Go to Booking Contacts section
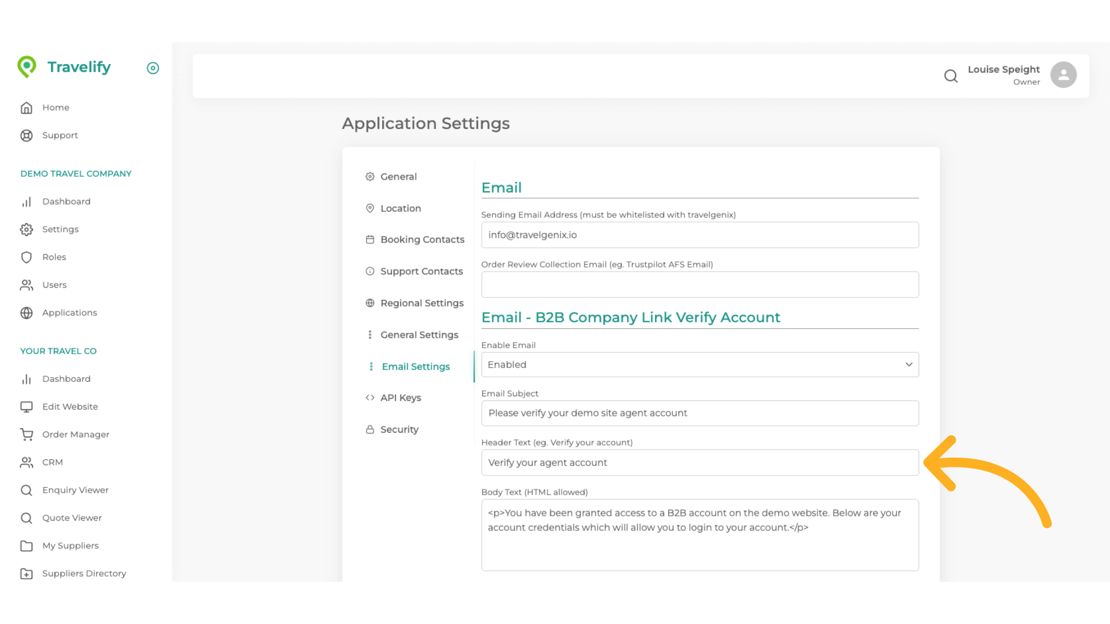 (x=422, y=239)
